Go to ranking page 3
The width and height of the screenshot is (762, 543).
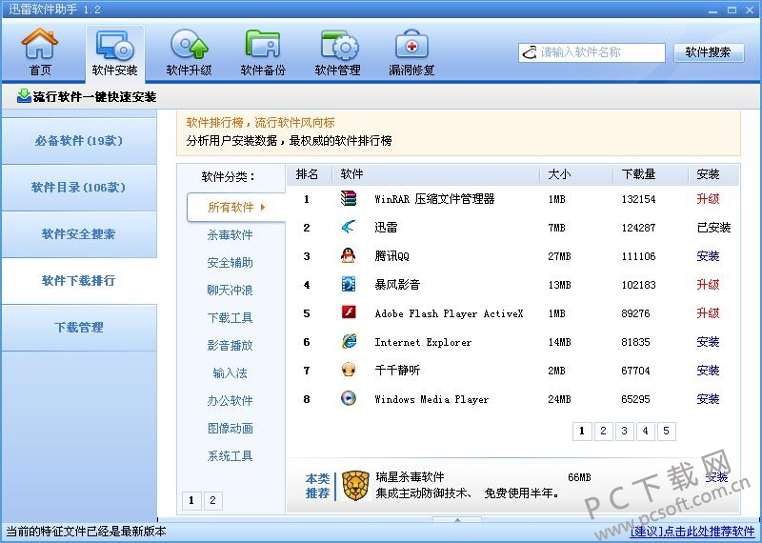pyautogui.click(x=625, y=432)
